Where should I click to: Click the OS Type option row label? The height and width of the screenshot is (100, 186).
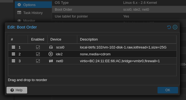coord(62,3)
